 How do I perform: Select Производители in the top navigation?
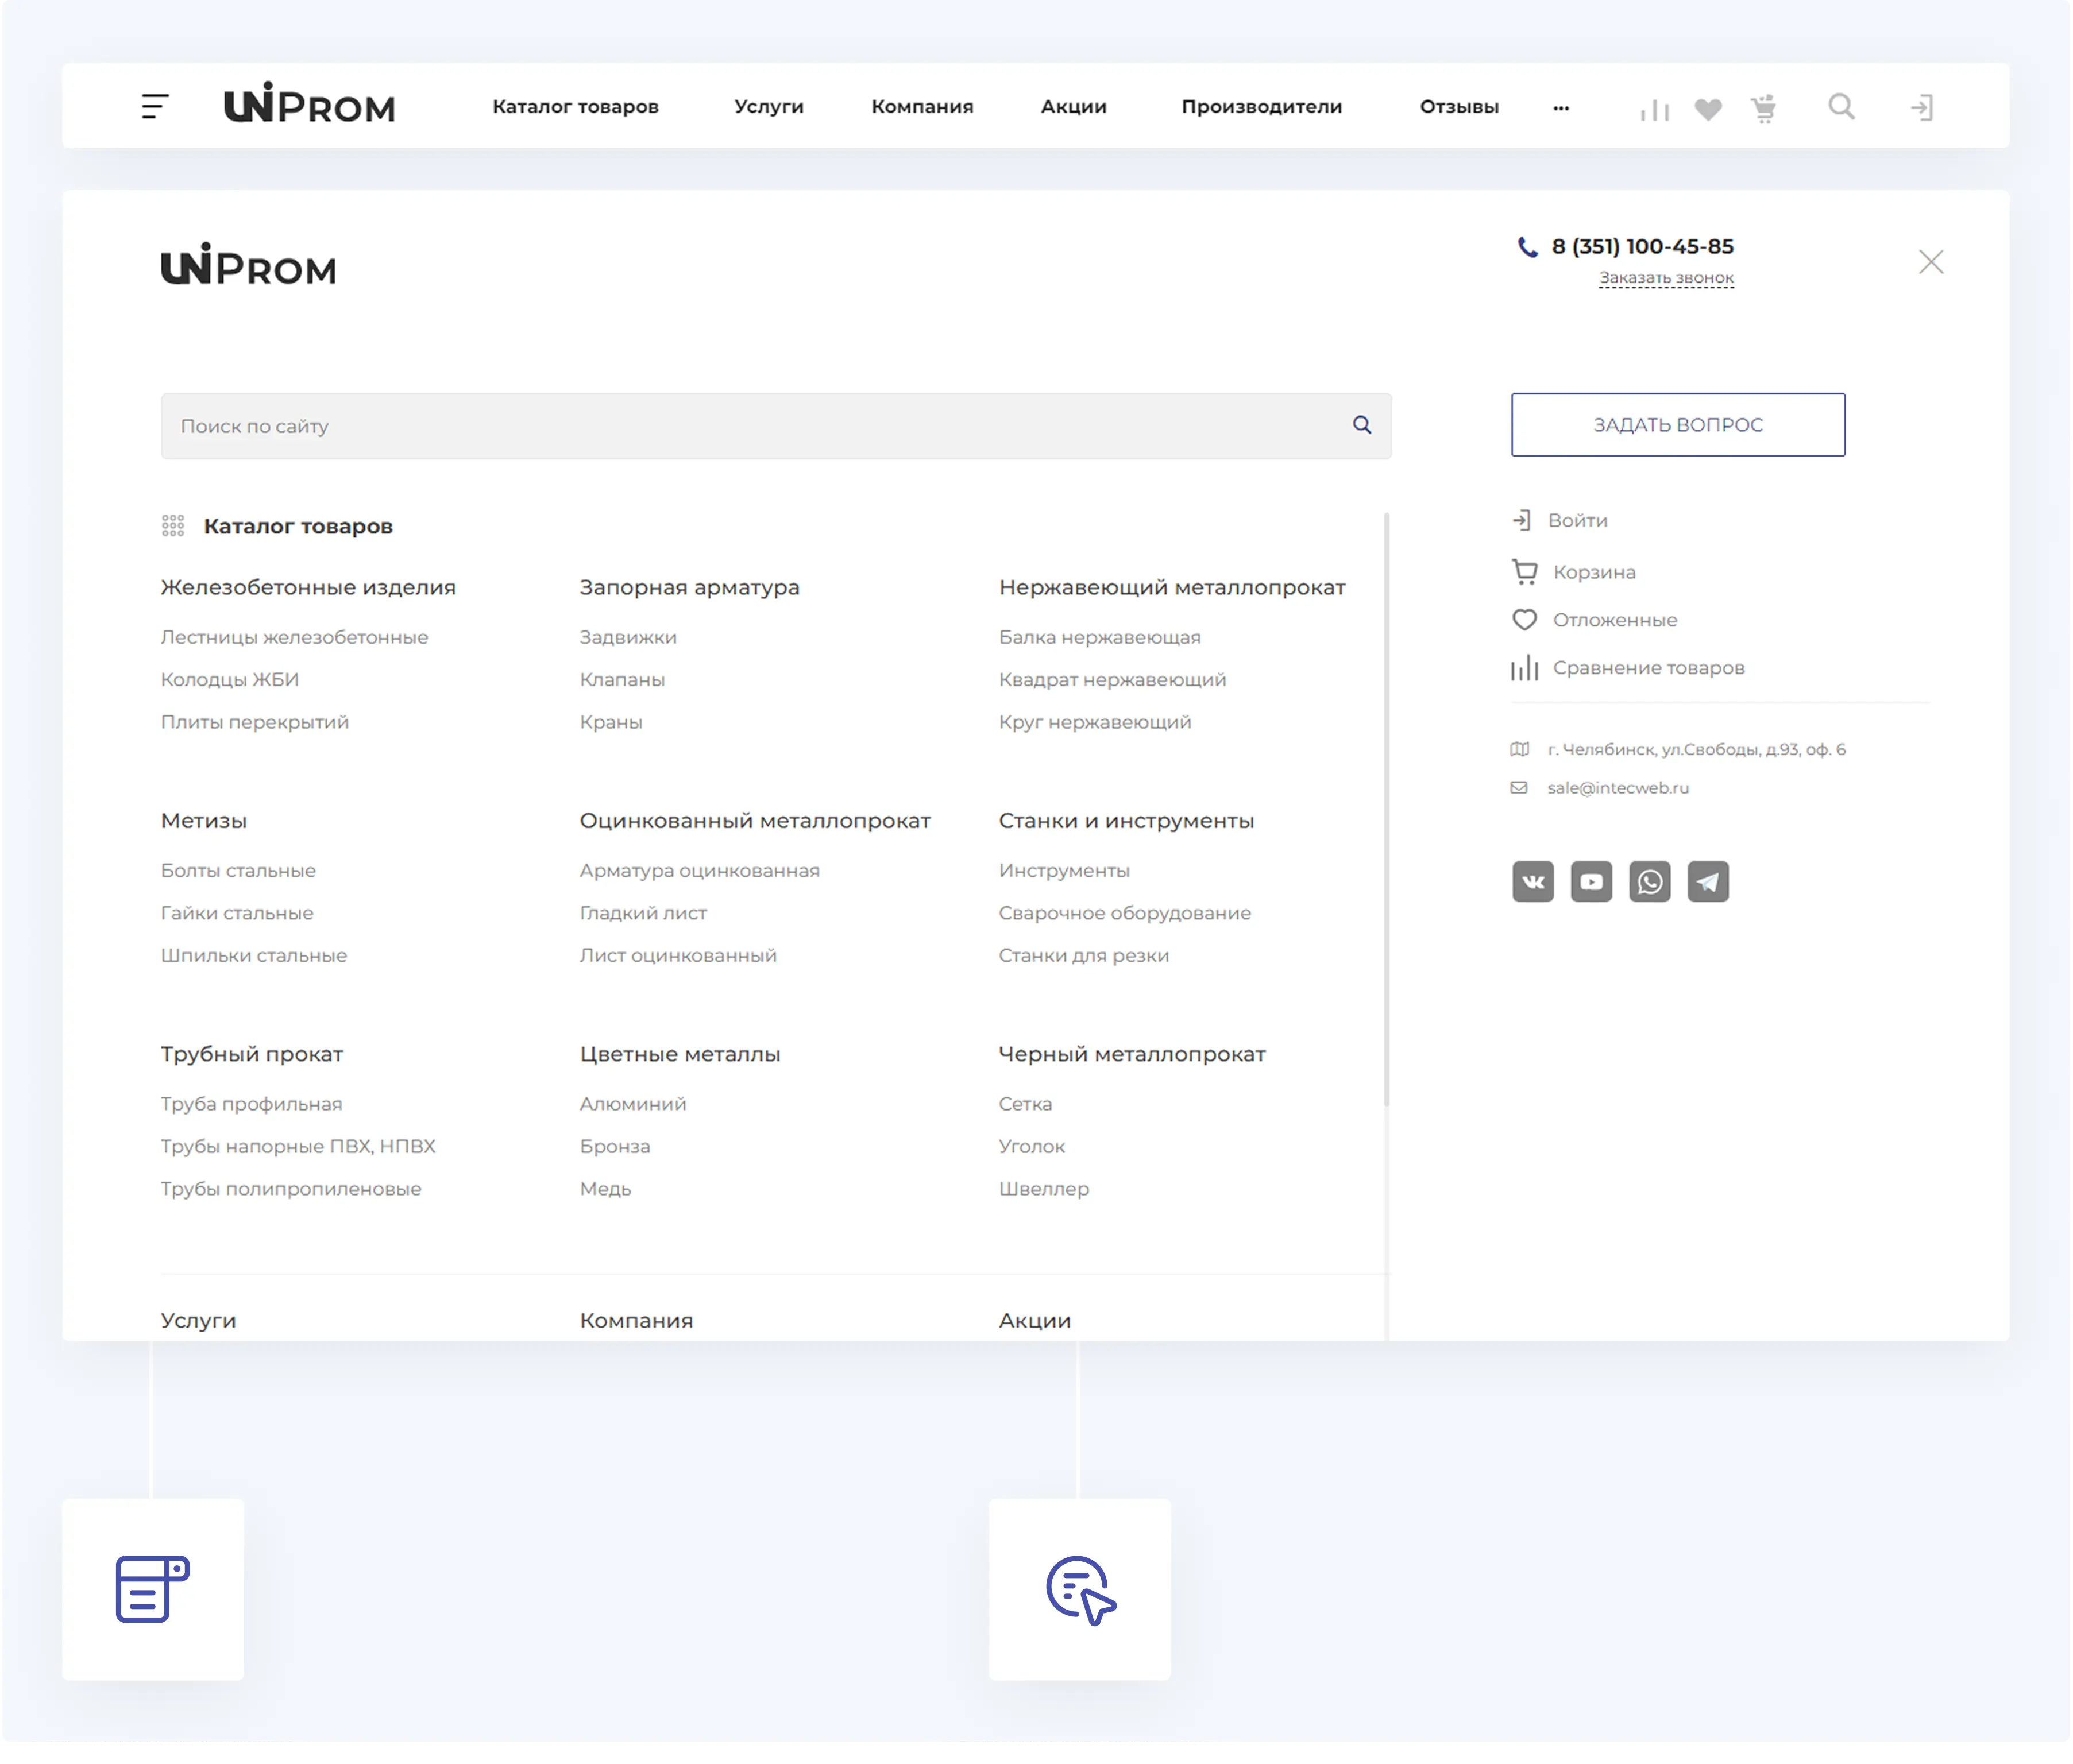coord(1261,106)
